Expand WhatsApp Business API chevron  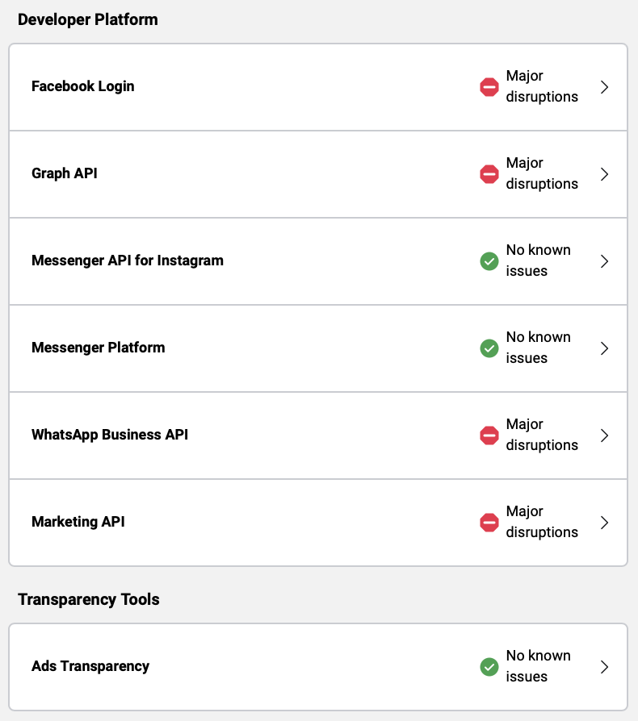pyautogui.click(x=604, y=436)
